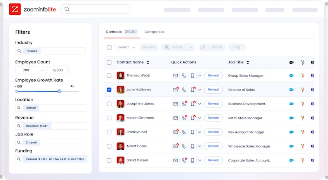Expand quick actions chevron for Marvin Simmons

pos(200,118)
